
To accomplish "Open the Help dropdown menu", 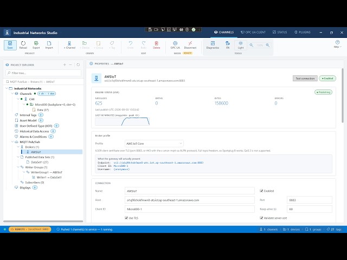I will 337,44.
